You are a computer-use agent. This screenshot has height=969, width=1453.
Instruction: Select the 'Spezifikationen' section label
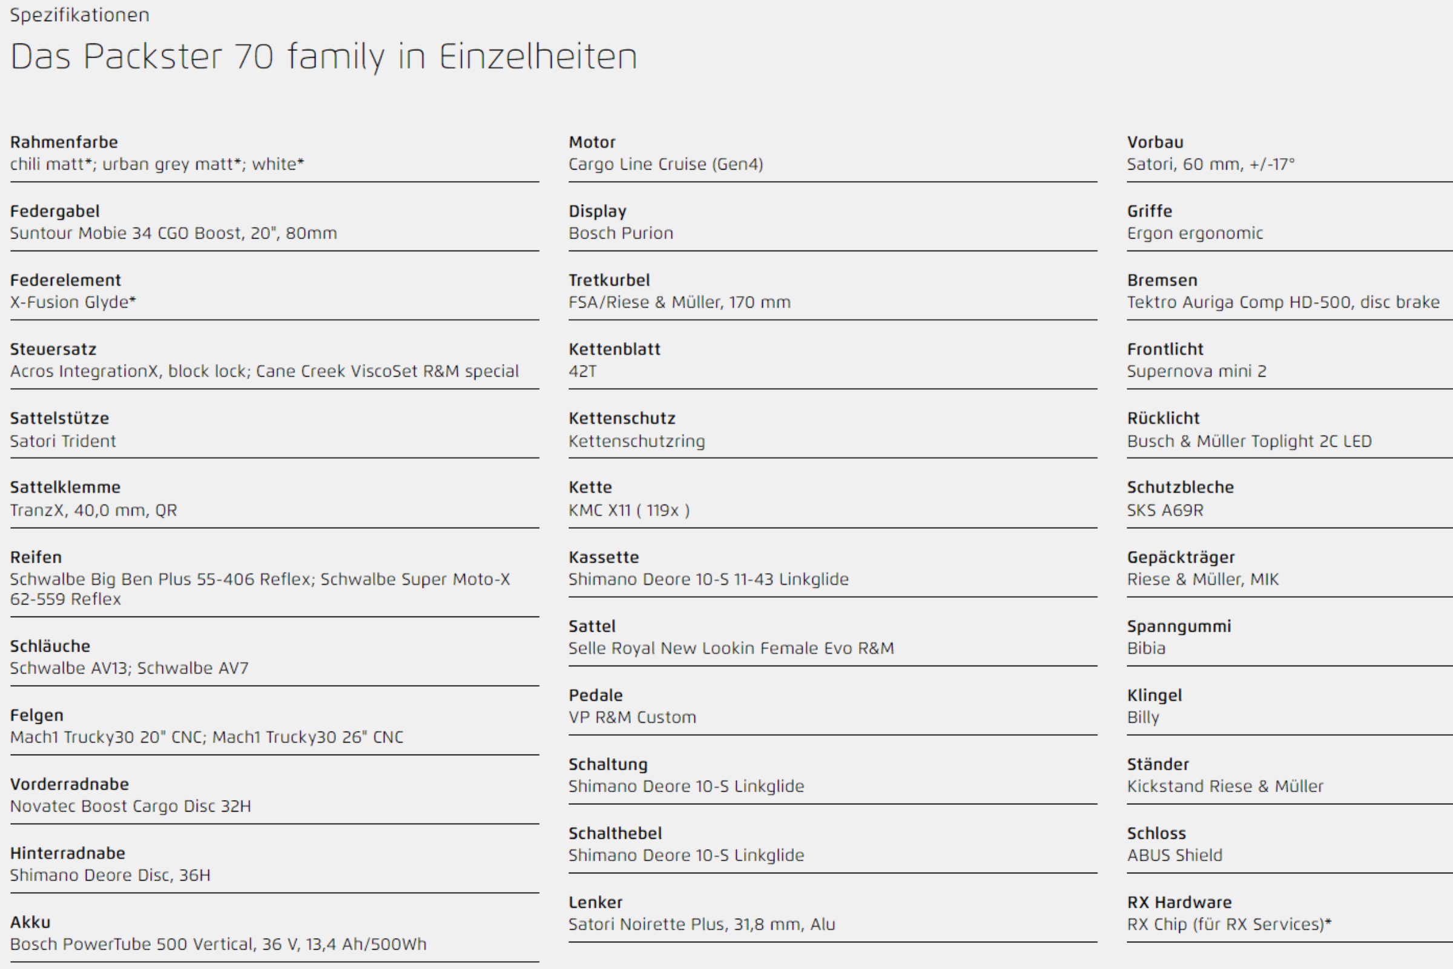tap(80, 16)
